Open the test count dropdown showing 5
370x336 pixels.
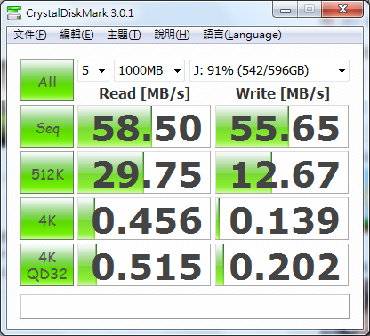93,70
